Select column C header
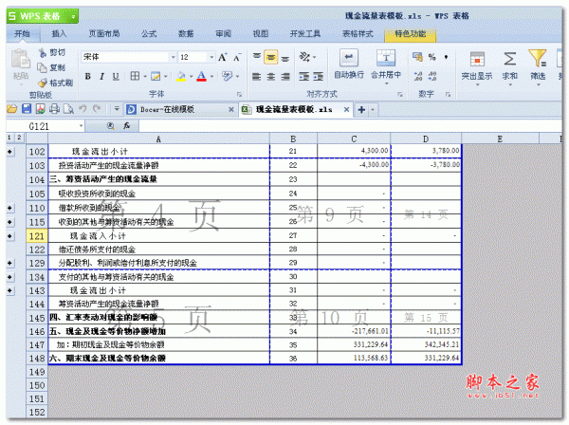 (x=354, y=139)
